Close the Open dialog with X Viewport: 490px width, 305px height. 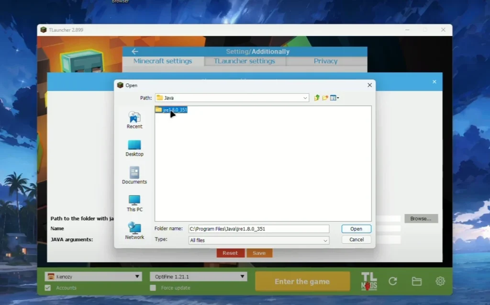coord(370,85)
